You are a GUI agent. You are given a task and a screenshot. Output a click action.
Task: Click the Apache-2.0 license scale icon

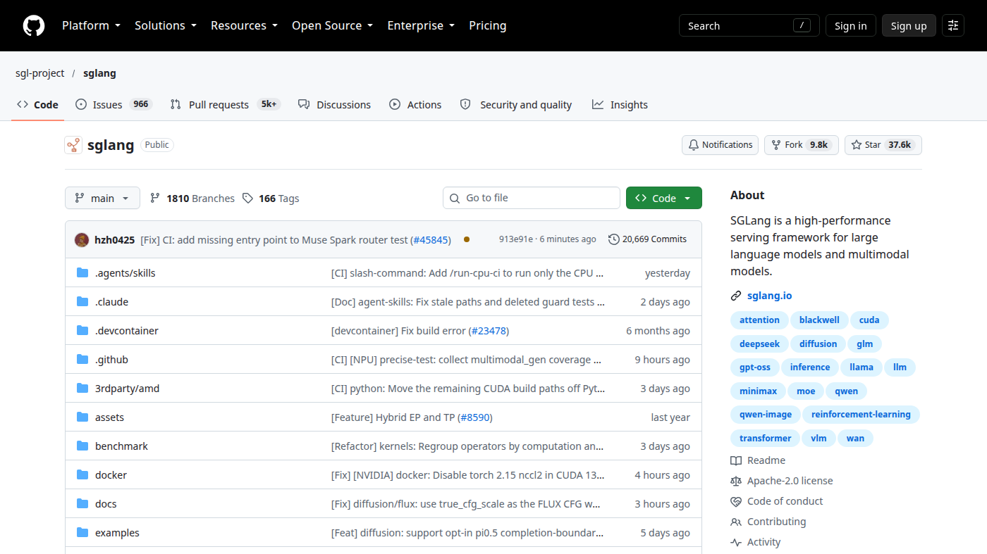pyautogui.click(x=736, y=481)
